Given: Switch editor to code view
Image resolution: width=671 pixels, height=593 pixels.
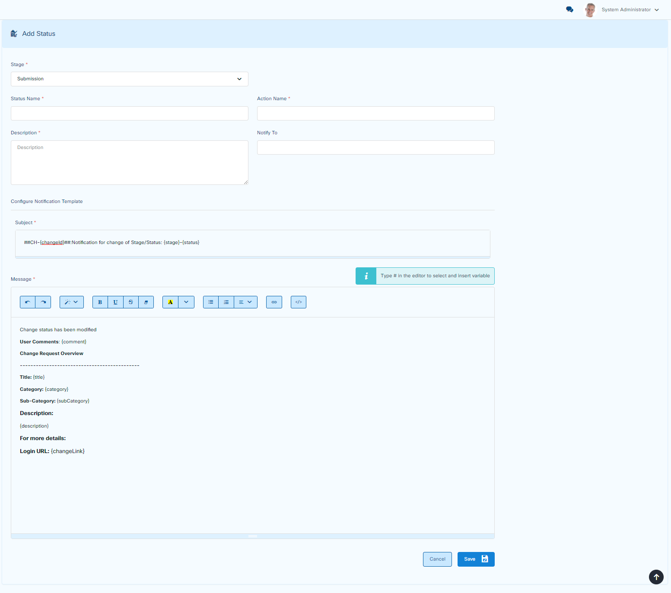Looking at the screenshot, I should (299, 302).
